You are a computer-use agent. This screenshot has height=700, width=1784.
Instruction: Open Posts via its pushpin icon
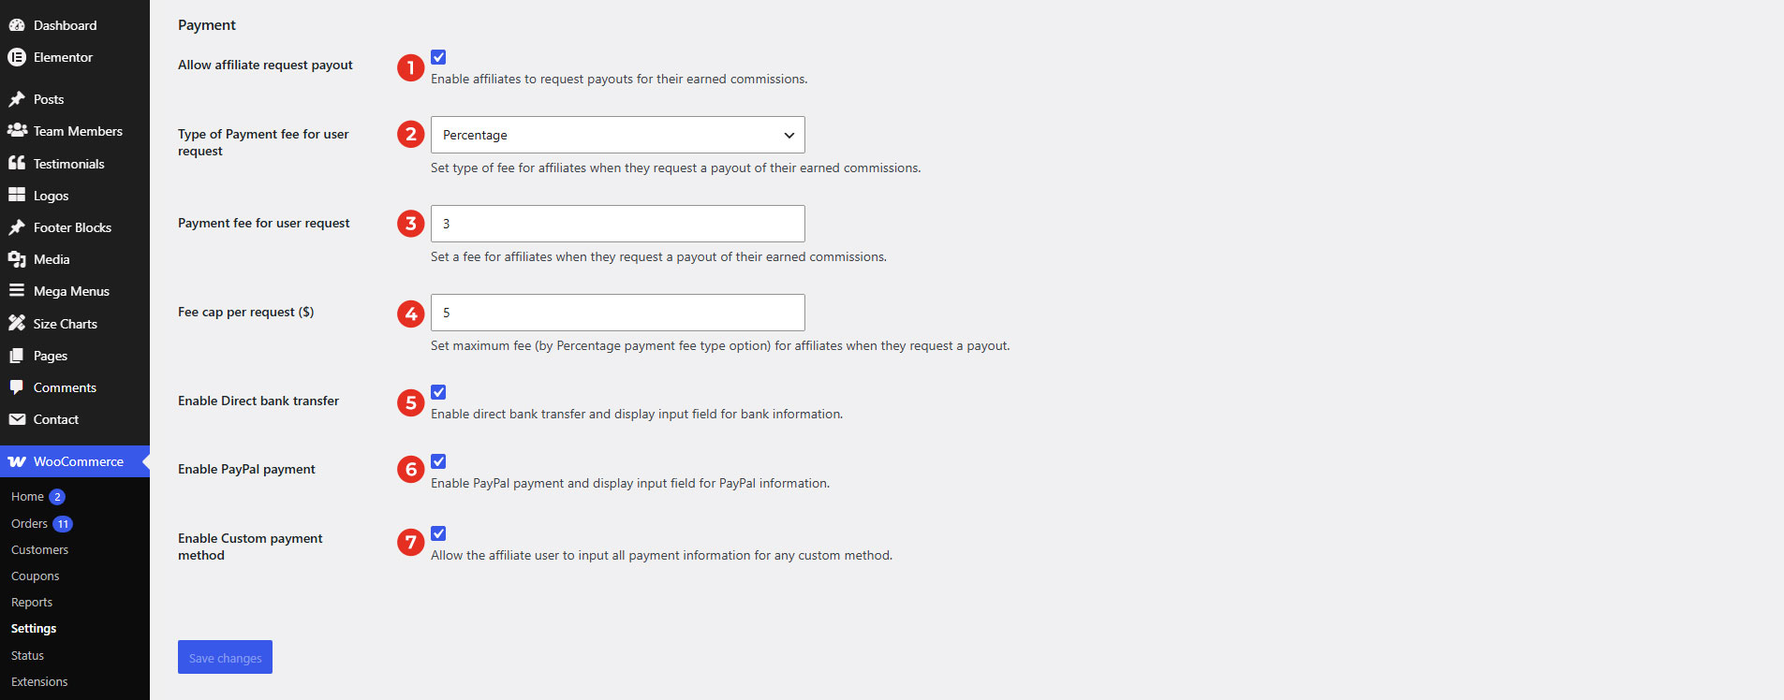17,99
